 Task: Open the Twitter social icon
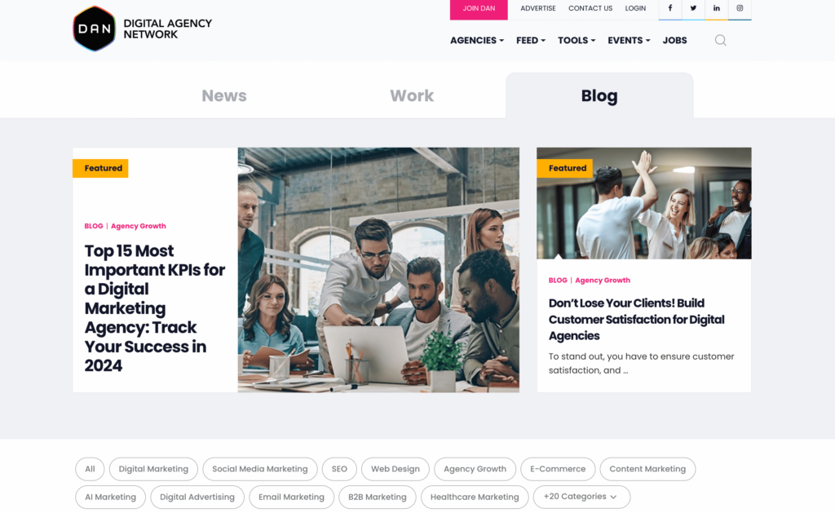693,8
